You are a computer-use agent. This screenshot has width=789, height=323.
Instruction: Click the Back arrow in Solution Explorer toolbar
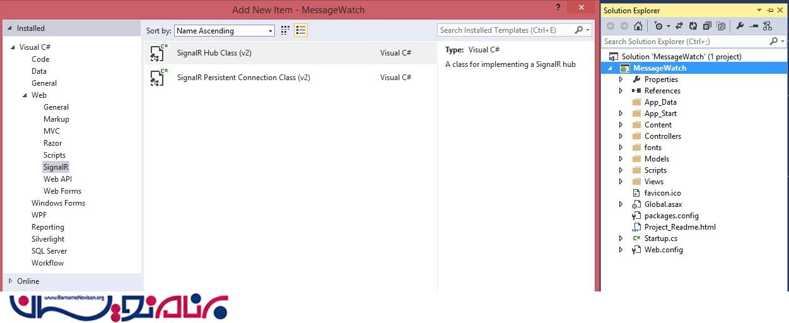coord(611,26)
